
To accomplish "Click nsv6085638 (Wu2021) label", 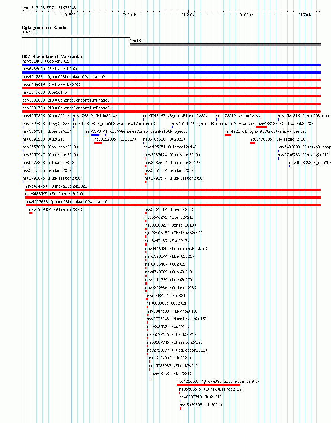I will click(164, 139).
